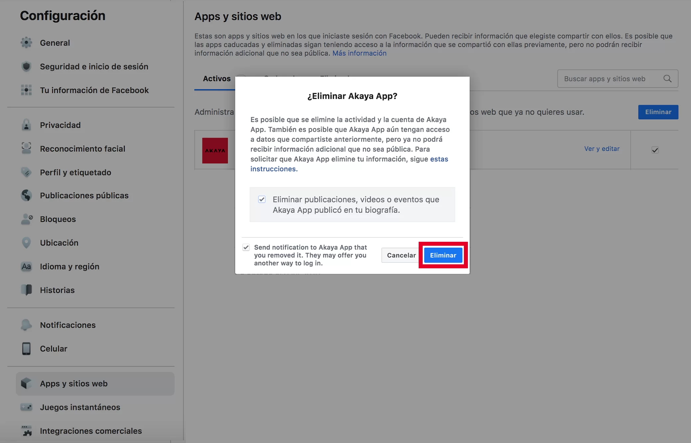Image resolution: width=691 pixels, height=443 pixels.
Task: Click the globe icon for Publicaciones públicas
Action: click(x=26, y=195)
